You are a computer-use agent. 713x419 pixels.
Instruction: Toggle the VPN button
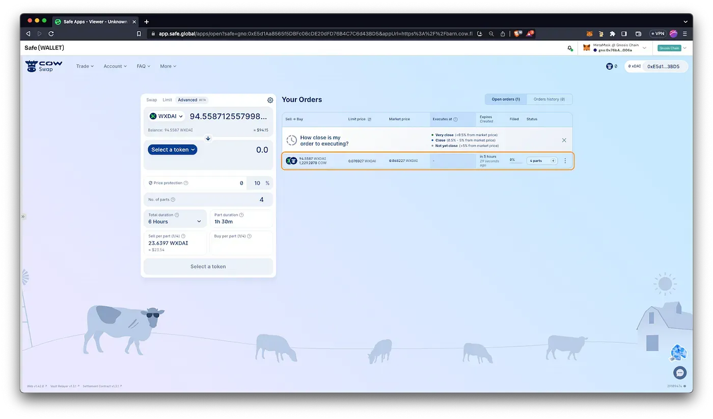click(657, 34)
